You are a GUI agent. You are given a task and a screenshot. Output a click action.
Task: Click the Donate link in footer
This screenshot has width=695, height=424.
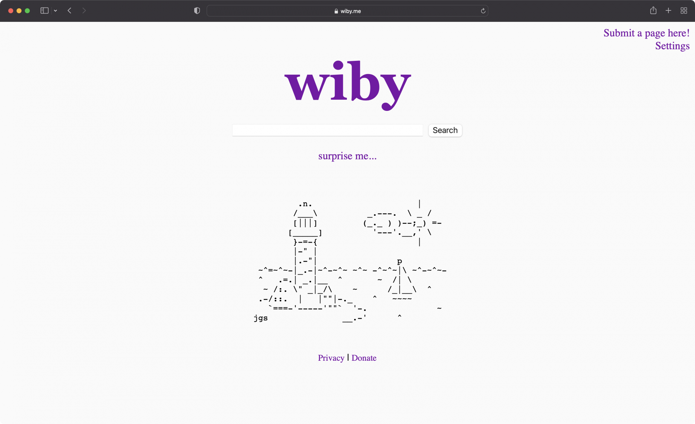coord(364,358)
